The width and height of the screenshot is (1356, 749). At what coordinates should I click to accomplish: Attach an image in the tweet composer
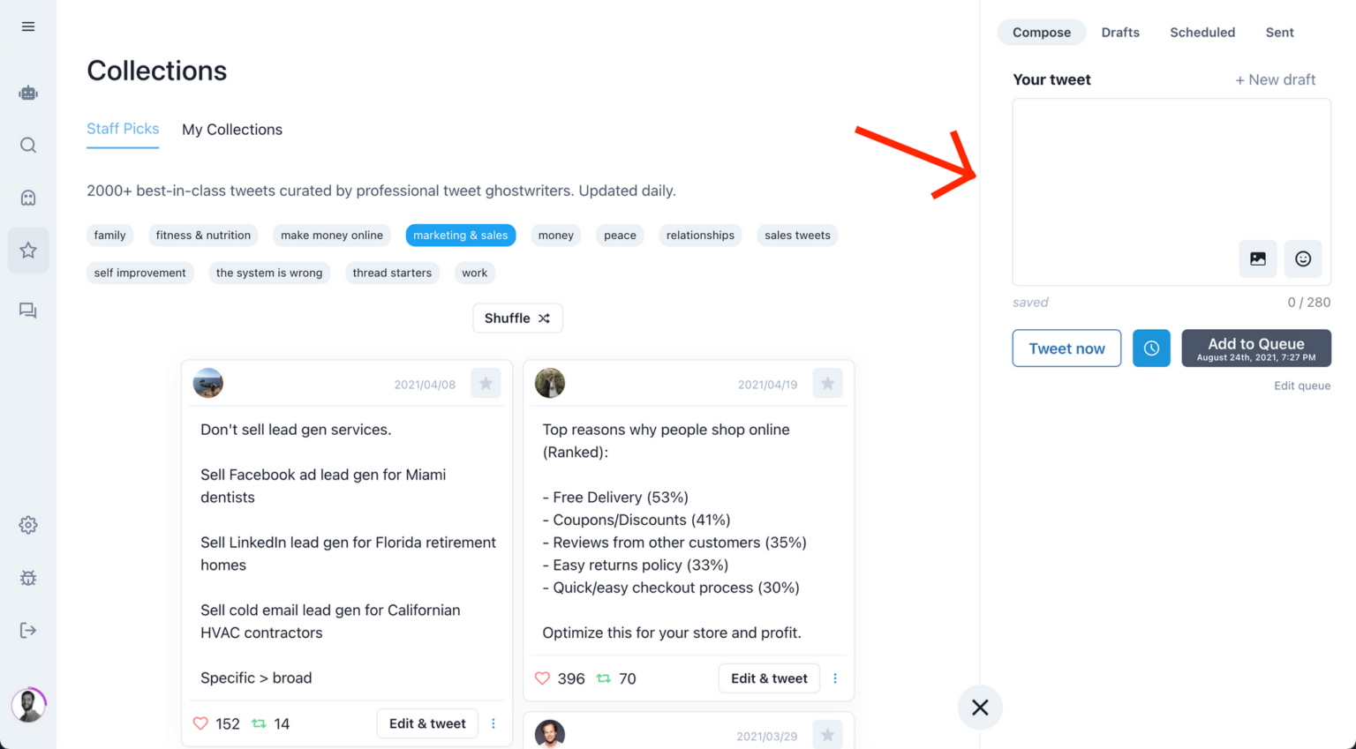point(1257,258)
